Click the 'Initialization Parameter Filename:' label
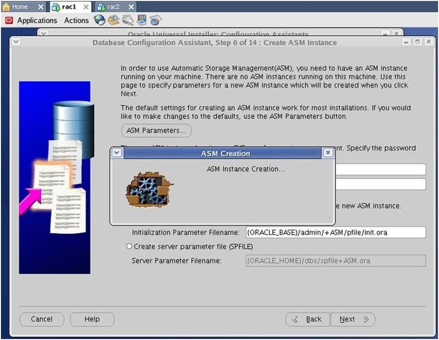 [x=186, y=233]
